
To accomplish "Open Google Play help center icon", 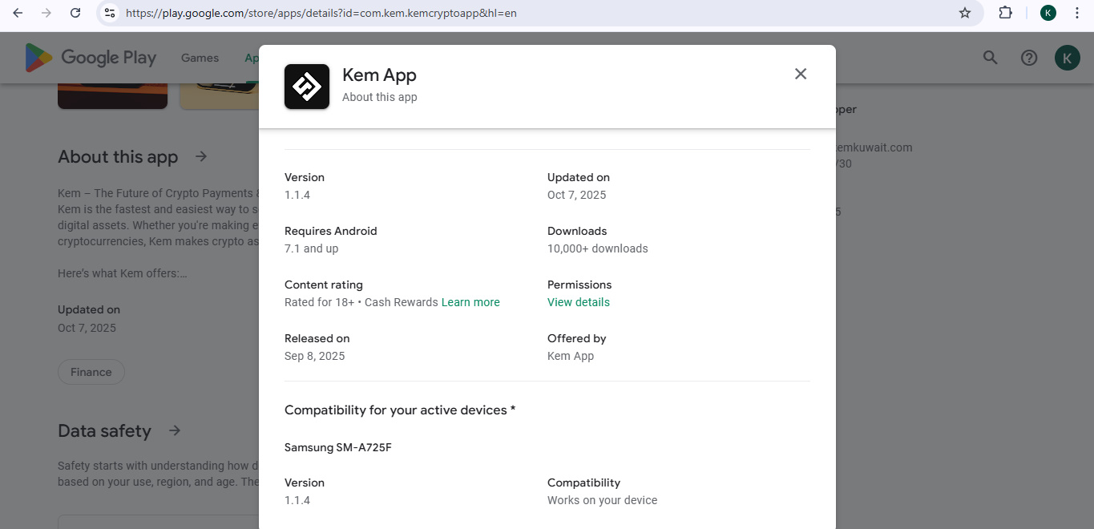I will (x=1028, y=58).
